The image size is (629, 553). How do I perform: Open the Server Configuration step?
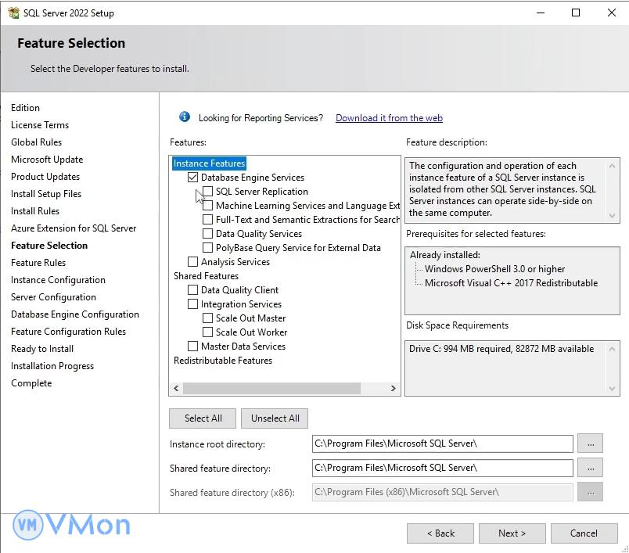tap(53, 297)
